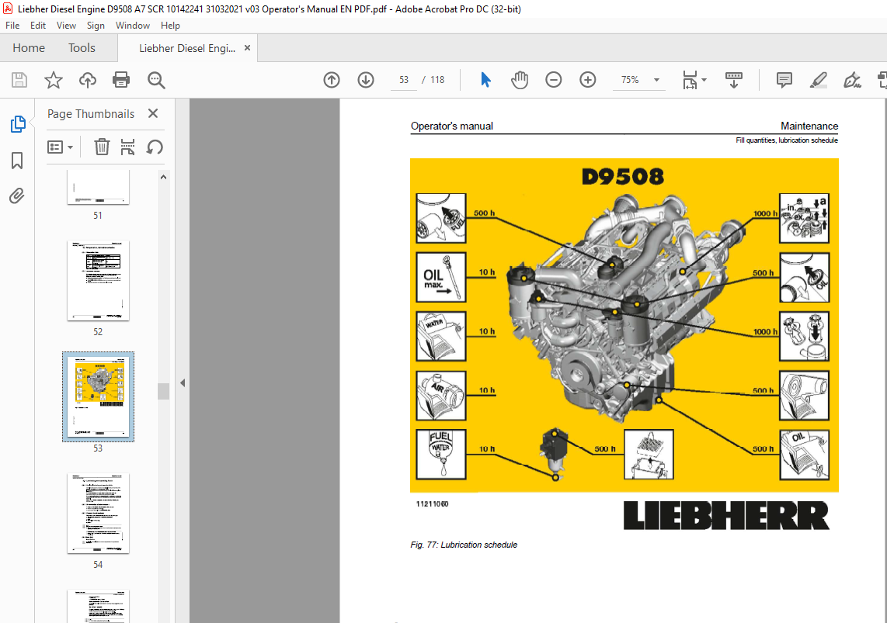
Task: Click the read mode keyboard icon
Action: point(734,80)
